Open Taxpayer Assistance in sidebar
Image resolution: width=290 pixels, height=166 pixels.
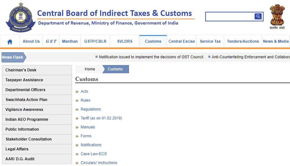point(24,80)
